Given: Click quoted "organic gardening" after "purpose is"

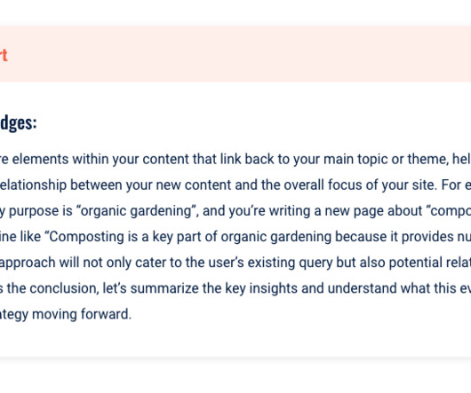Looking at the screenshot, I should [137, 211].
